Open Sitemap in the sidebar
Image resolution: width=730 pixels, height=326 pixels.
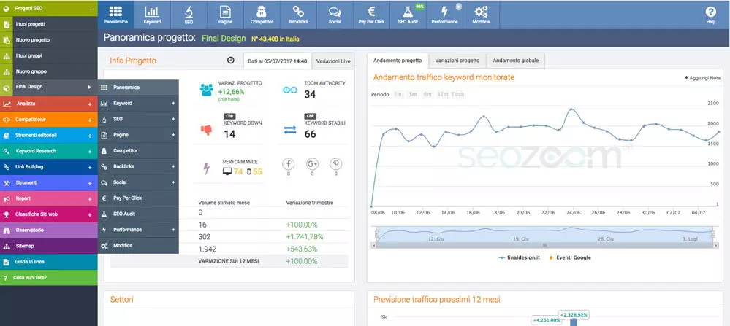click(49, 246)
